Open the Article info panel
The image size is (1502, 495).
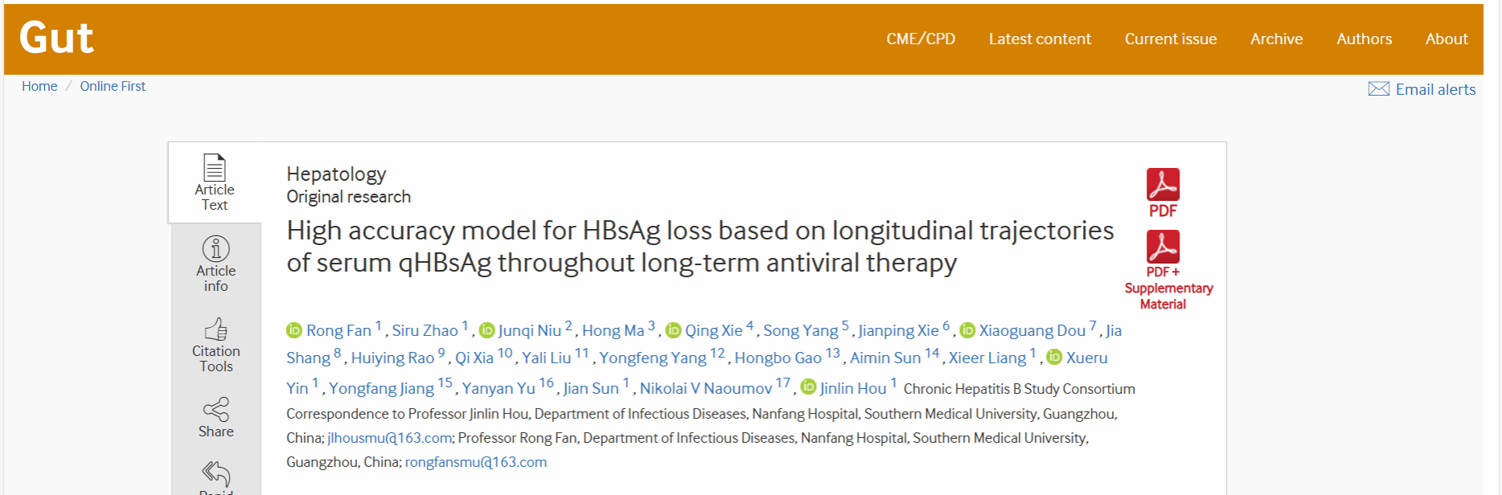(x=215, y=248)
